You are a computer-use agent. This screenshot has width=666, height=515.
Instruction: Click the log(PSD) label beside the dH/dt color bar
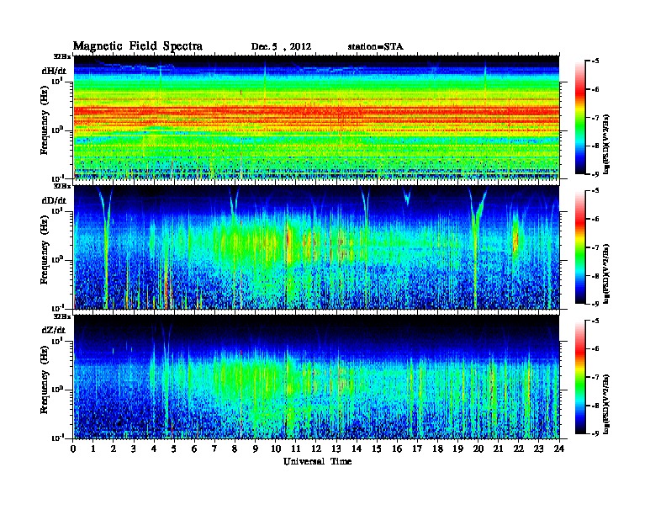tap(607, 144)
